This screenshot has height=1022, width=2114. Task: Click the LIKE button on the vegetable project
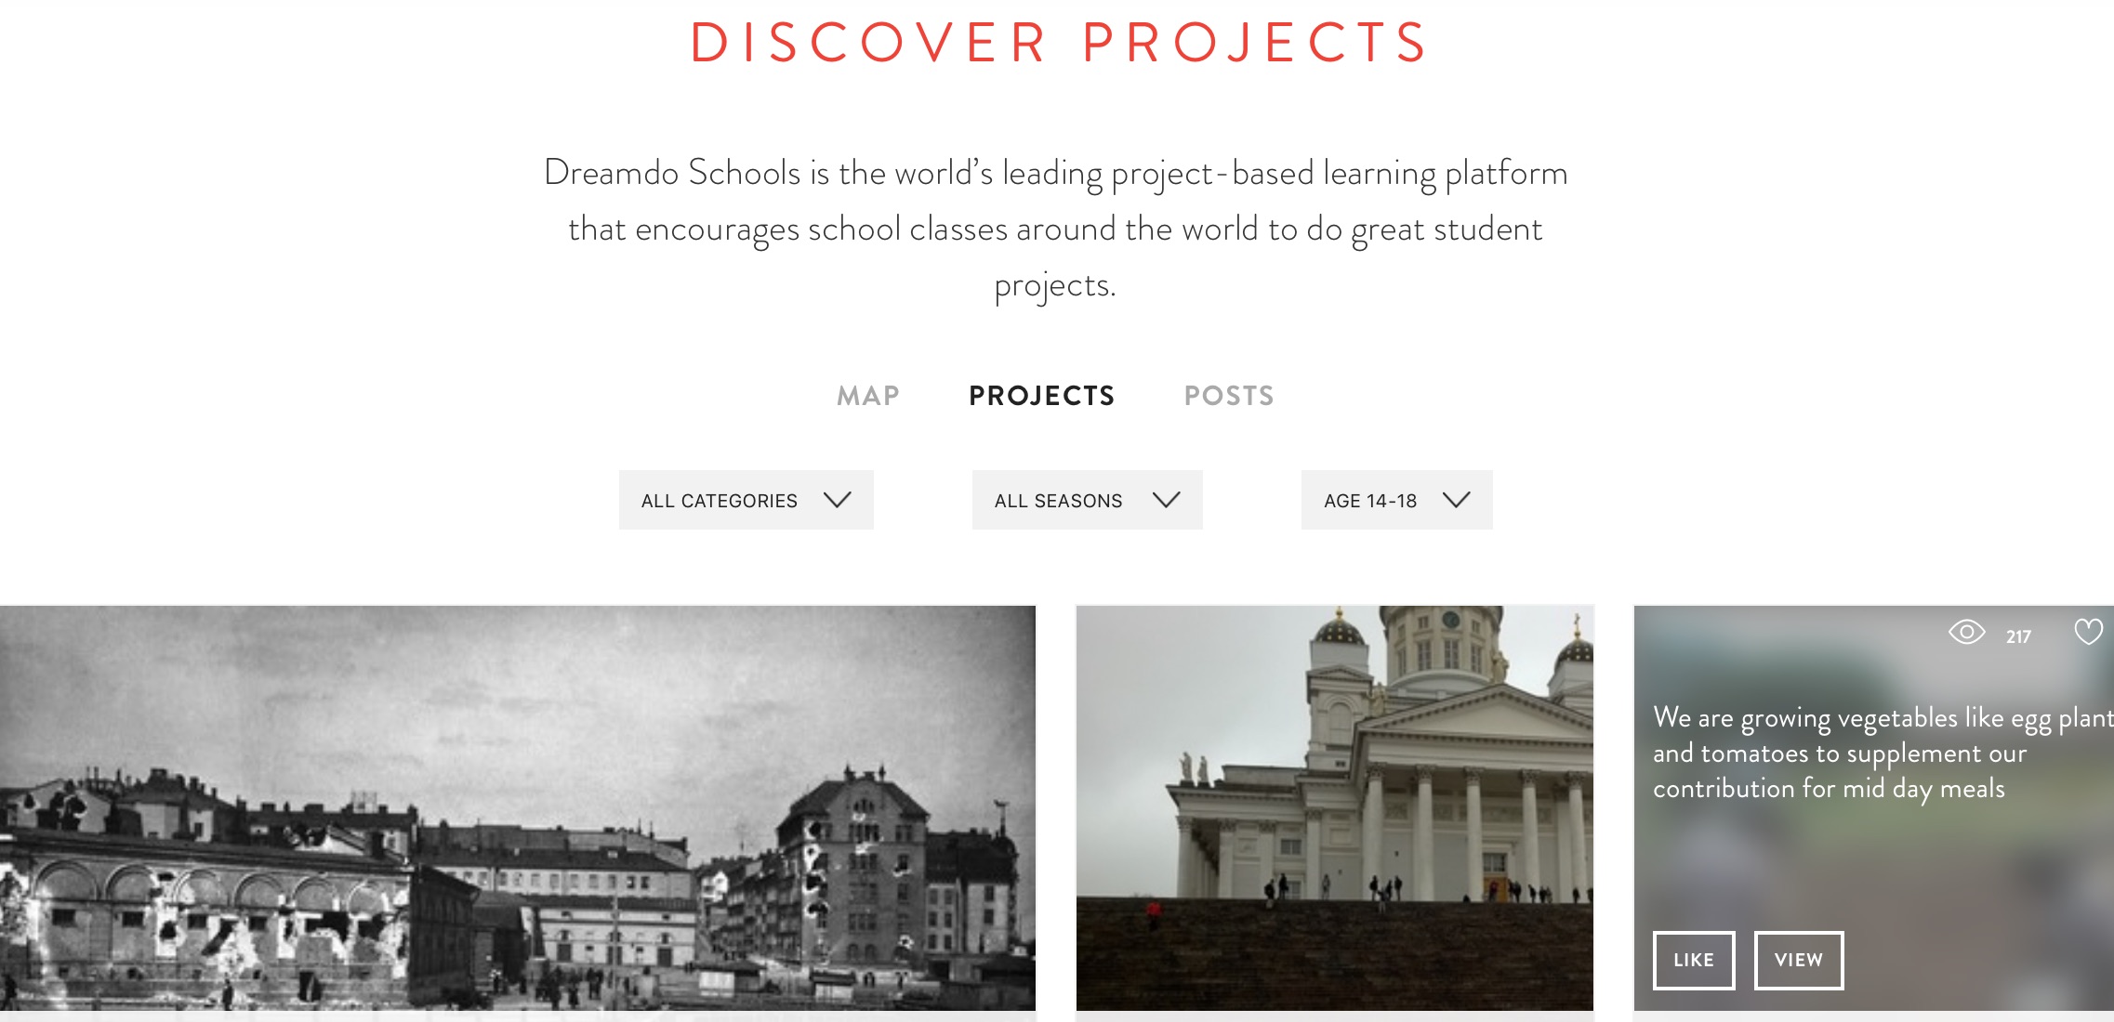click(x=1694, y=960)
